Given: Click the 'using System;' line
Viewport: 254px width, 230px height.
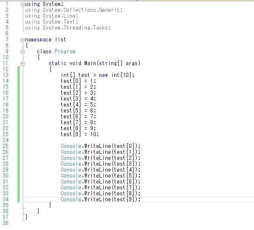Looking at the screenshot, I should point(44,4).
